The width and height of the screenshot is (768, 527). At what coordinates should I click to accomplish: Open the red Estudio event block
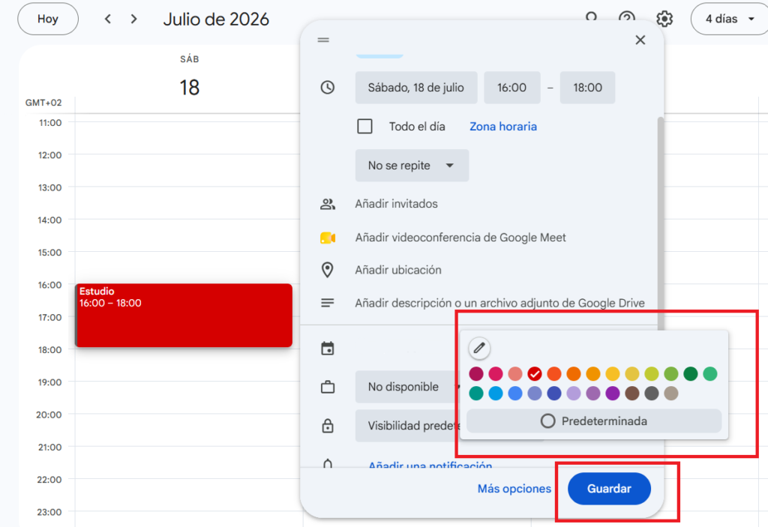(x=184, y=316)
